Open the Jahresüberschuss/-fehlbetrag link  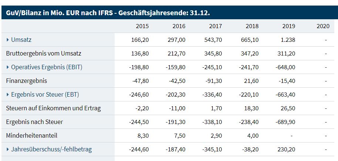[51, 150]
